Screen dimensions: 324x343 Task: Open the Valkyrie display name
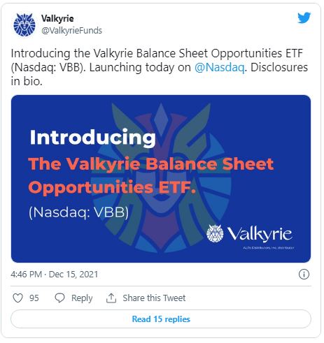pyautogui.click(x=57, y=18)
